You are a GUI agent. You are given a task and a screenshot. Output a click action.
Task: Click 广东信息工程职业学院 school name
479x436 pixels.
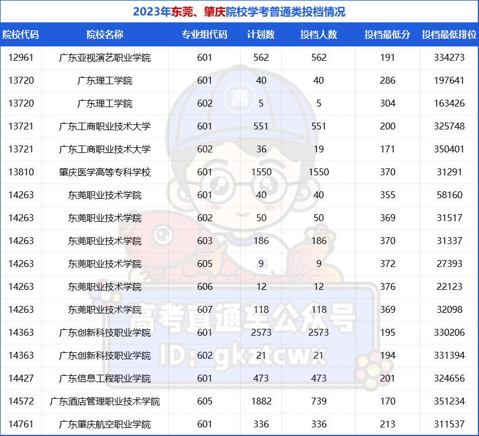(x=105, y=379)
